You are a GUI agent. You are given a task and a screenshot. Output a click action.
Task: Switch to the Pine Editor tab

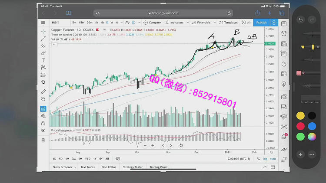[109, 167]
